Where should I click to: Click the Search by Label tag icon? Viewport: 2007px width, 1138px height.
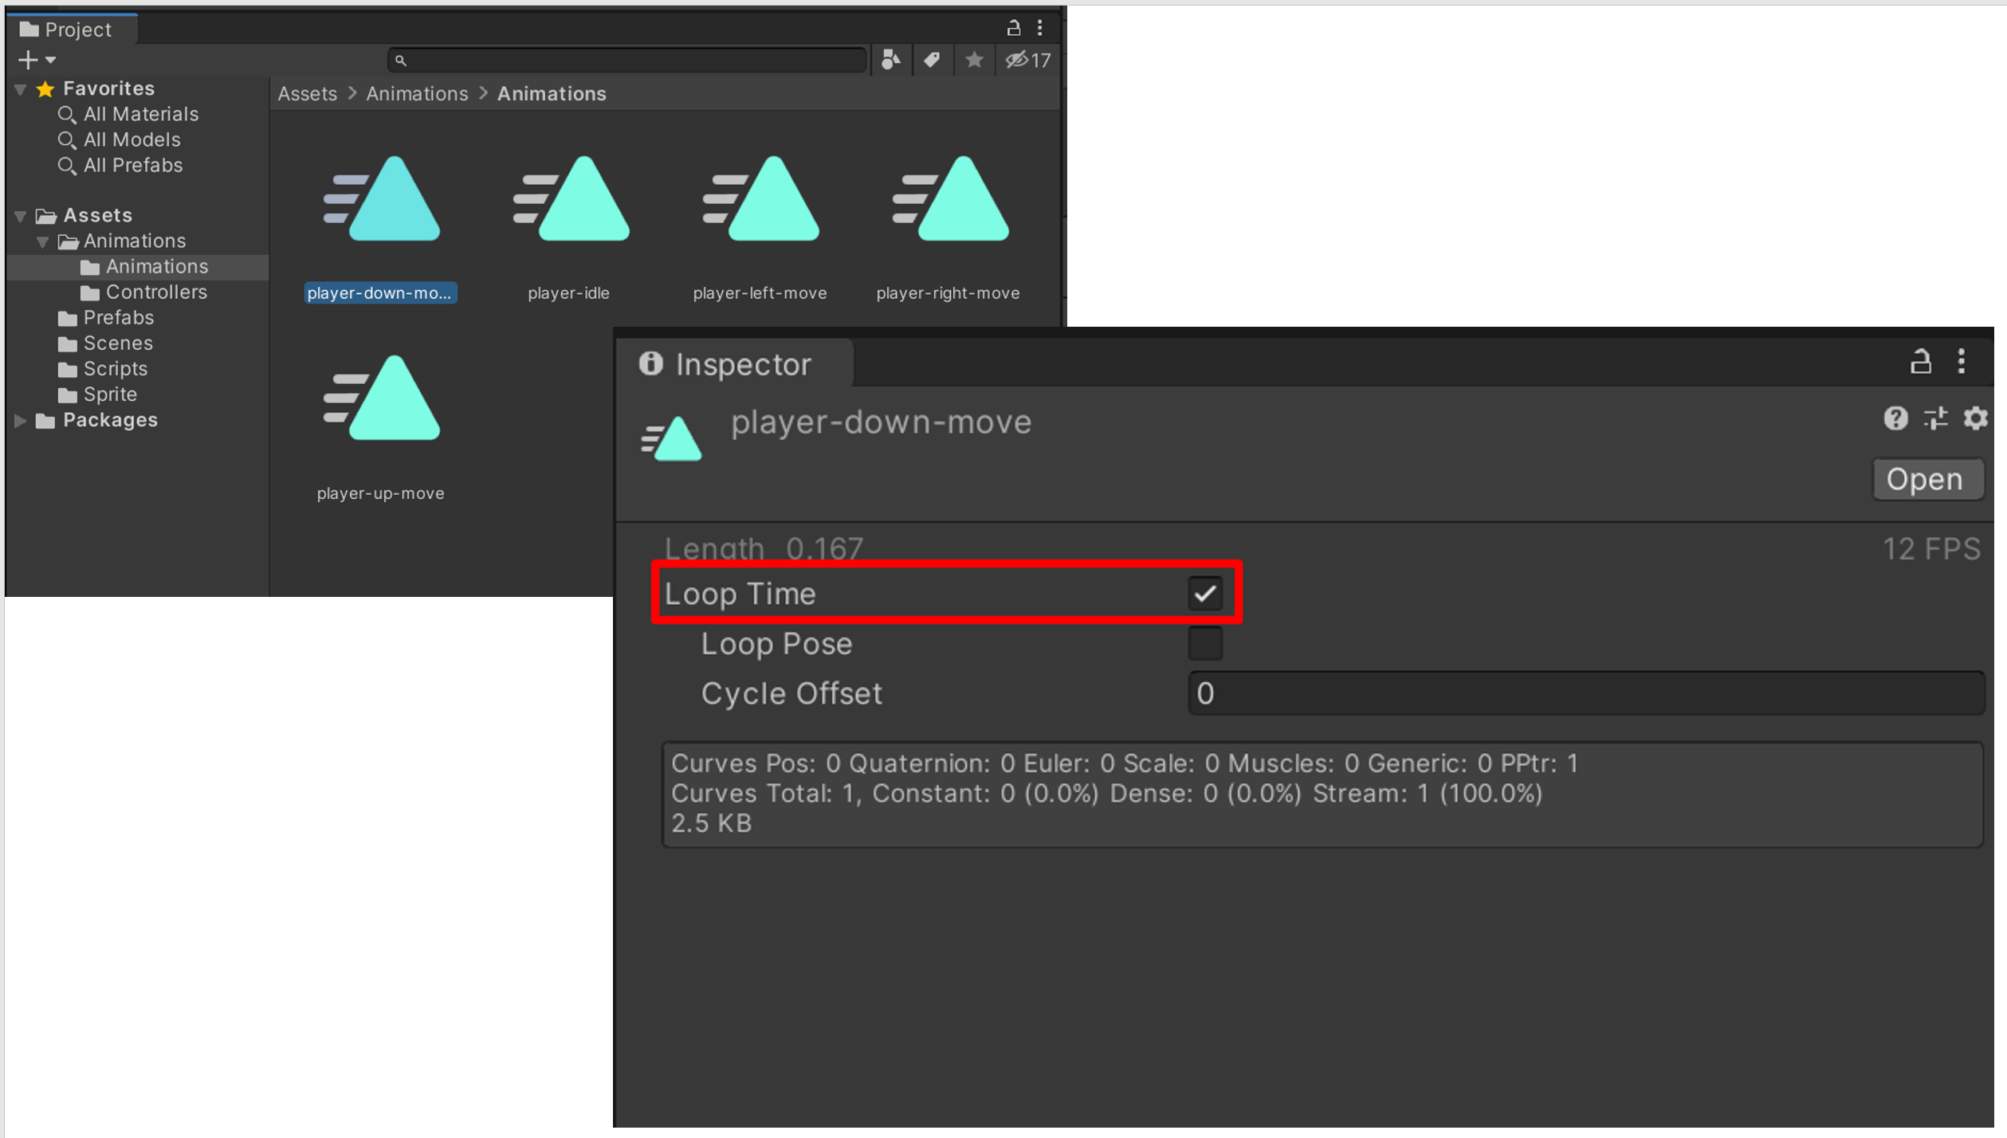tap(932, 60)
